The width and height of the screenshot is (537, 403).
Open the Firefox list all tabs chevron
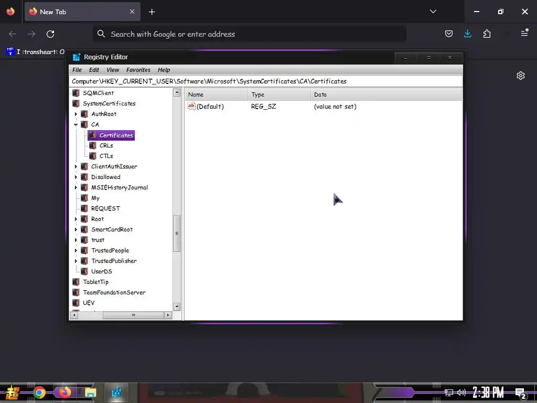[433, 12]
